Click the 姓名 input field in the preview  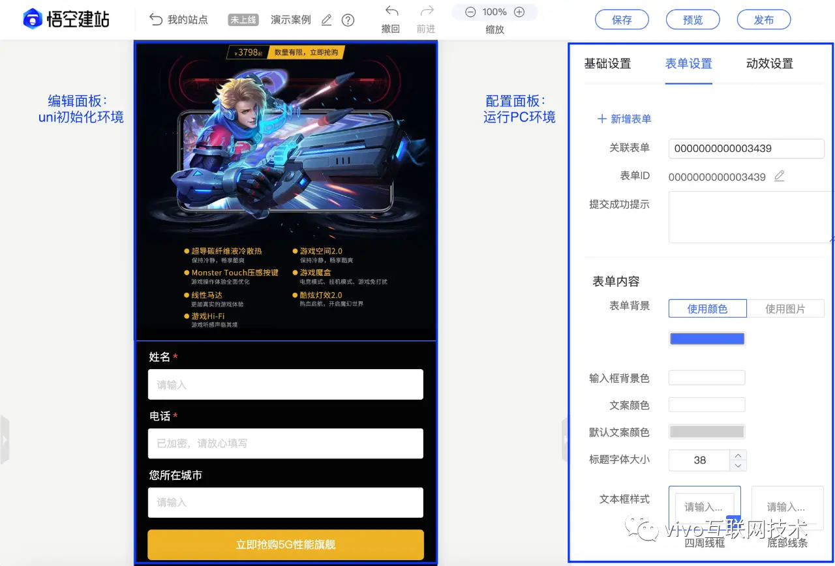click(286, 385)
